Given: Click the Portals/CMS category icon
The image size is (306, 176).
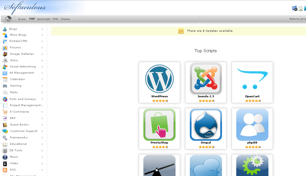Looking at the screenshot, I should [x=5, y=41].
